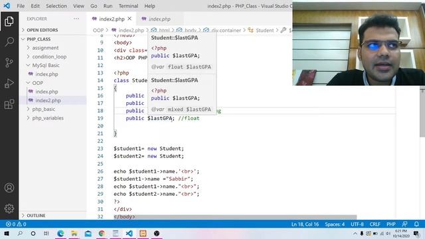Change indentation via Spaces: 4

point(335,224)
